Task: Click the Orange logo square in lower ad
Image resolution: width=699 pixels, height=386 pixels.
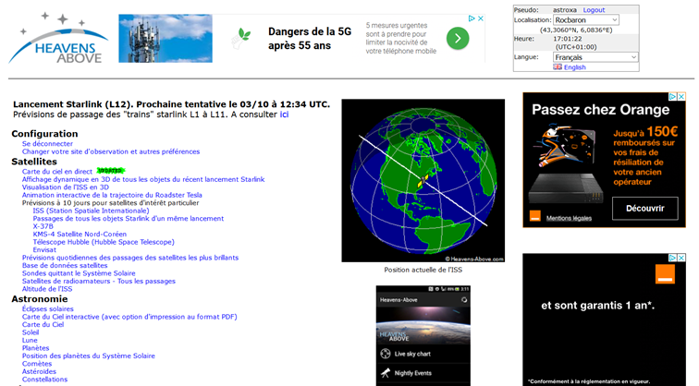Action: [665, 274]
